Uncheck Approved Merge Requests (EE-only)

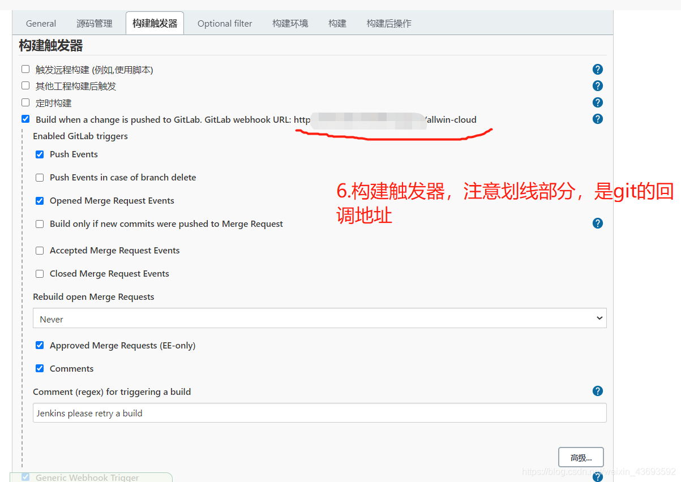coord(40,345)
